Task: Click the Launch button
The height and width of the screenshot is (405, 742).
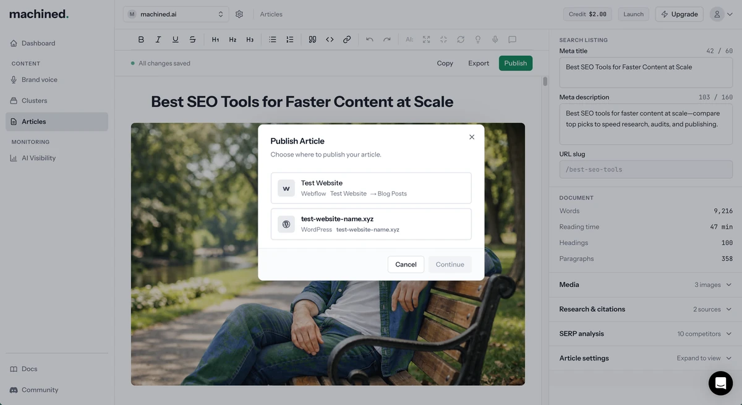Action: [x=633, y=14]
